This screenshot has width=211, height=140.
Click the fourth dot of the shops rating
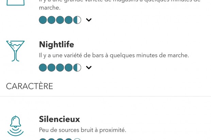[69, 20]
